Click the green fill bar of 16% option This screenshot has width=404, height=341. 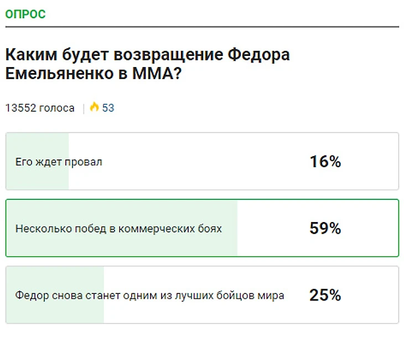coord(38,161)
